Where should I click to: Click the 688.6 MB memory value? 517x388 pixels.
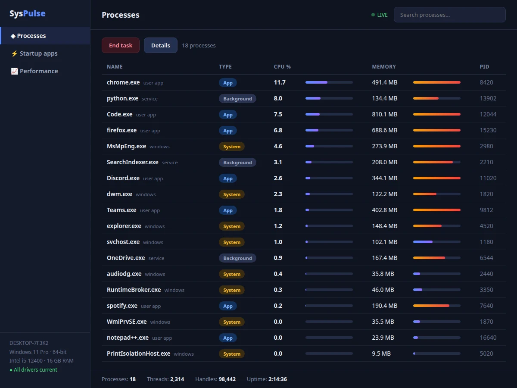(385, 130)
